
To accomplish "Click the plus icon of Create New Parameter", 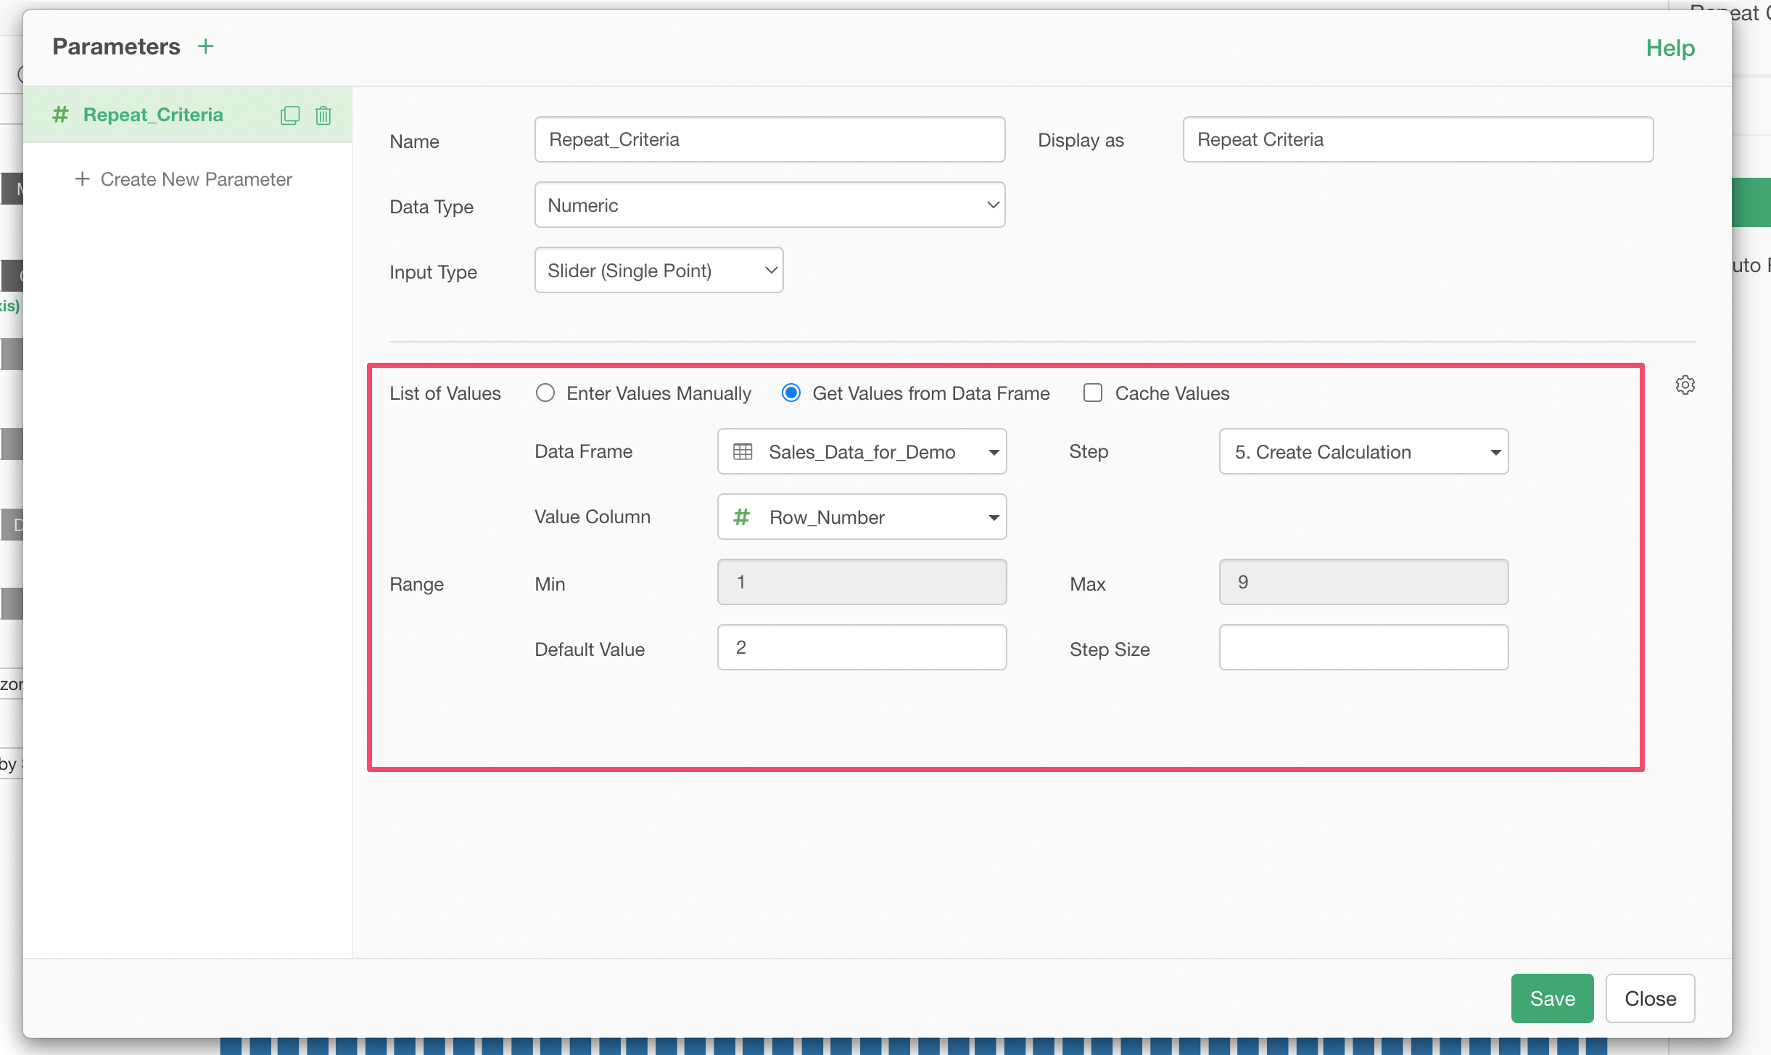I will [83, 179].
